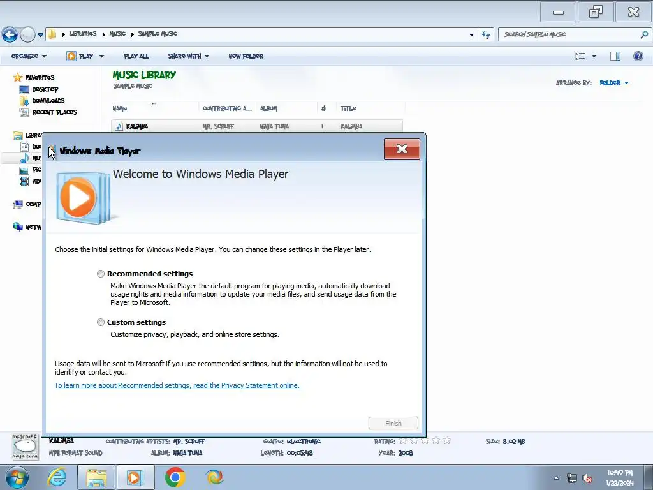
Task: Expand the address bar history dropdown
Action: pyautogui.click(x=471, y=34)
